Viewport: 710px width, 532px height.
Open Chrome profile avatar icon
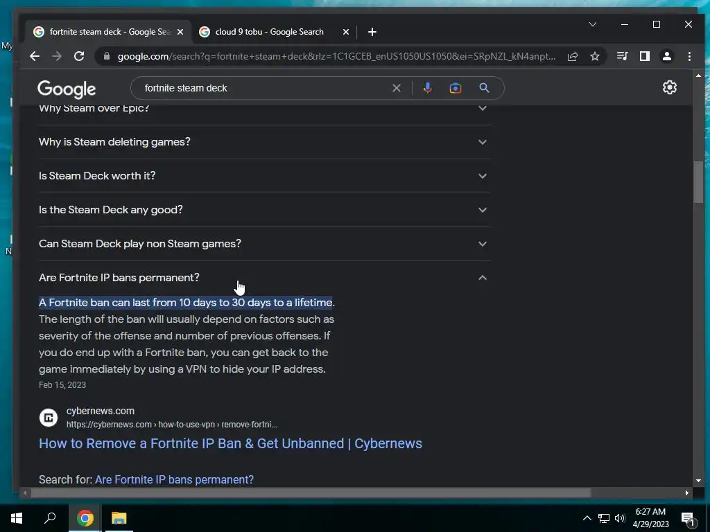(666, 56)
